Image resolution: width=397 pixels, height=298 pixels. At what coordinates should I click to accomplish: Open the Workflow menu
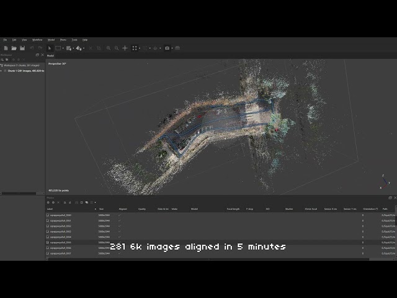coord(37,40)
